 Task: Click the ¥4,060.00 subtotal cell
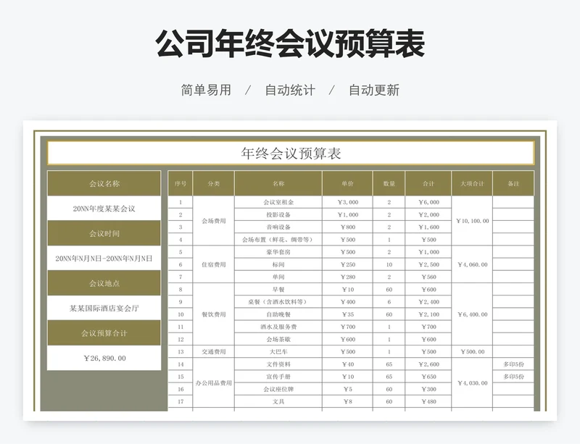click(473, 264)
